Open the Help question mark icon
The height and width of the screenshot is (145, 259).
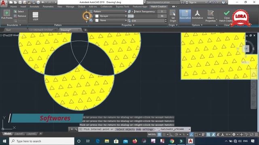223,2
